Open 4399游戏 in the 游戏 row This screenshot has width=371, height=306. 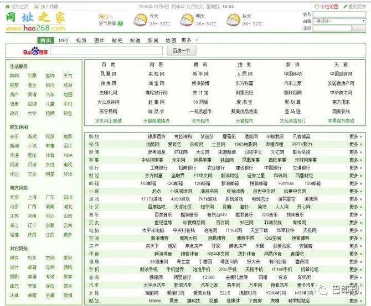pyautogui.click(x=180, y=199)
